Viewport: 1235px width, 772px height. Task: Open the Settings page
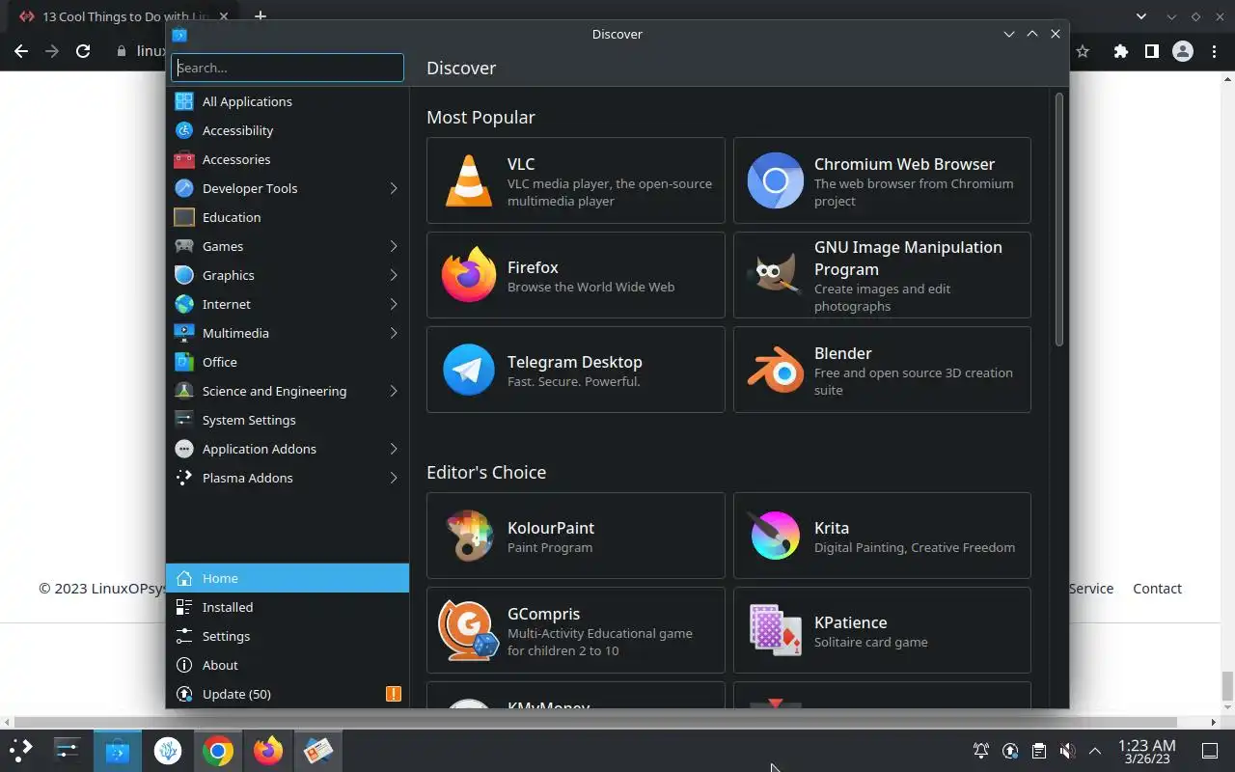point(288,636)
